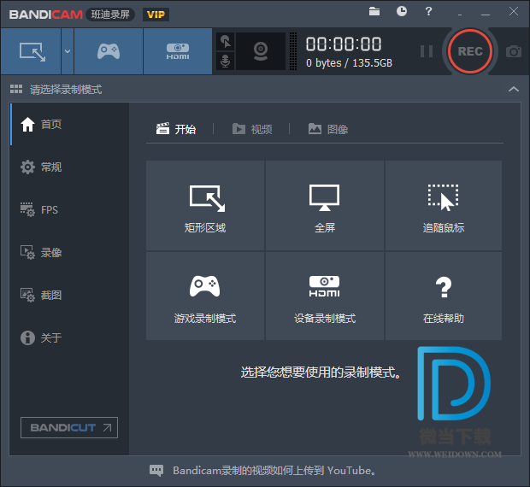The width and height of the screenshot is (530, 487).
Task: Click the speech bubble tip icon
Action: click(x=156, y=471)
